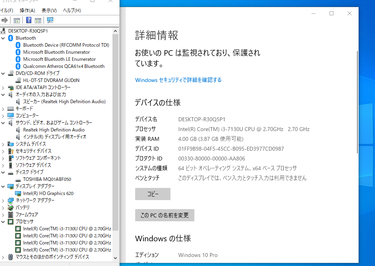Open the blue question mark help icon
Screen dimensions: 375x266
click(x=29, y=20)
